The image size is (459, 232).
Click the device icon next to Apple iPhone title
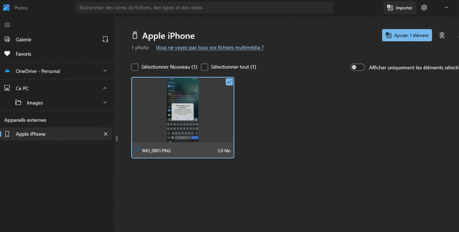(x=134, y=35)
